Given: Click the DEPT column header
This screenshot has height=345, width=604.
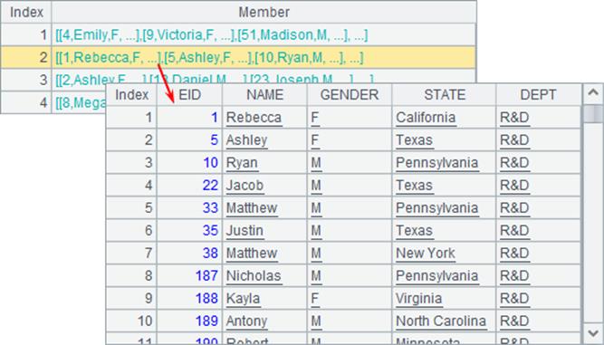Looking at the screenshot, I should click(x=539, y=95).
